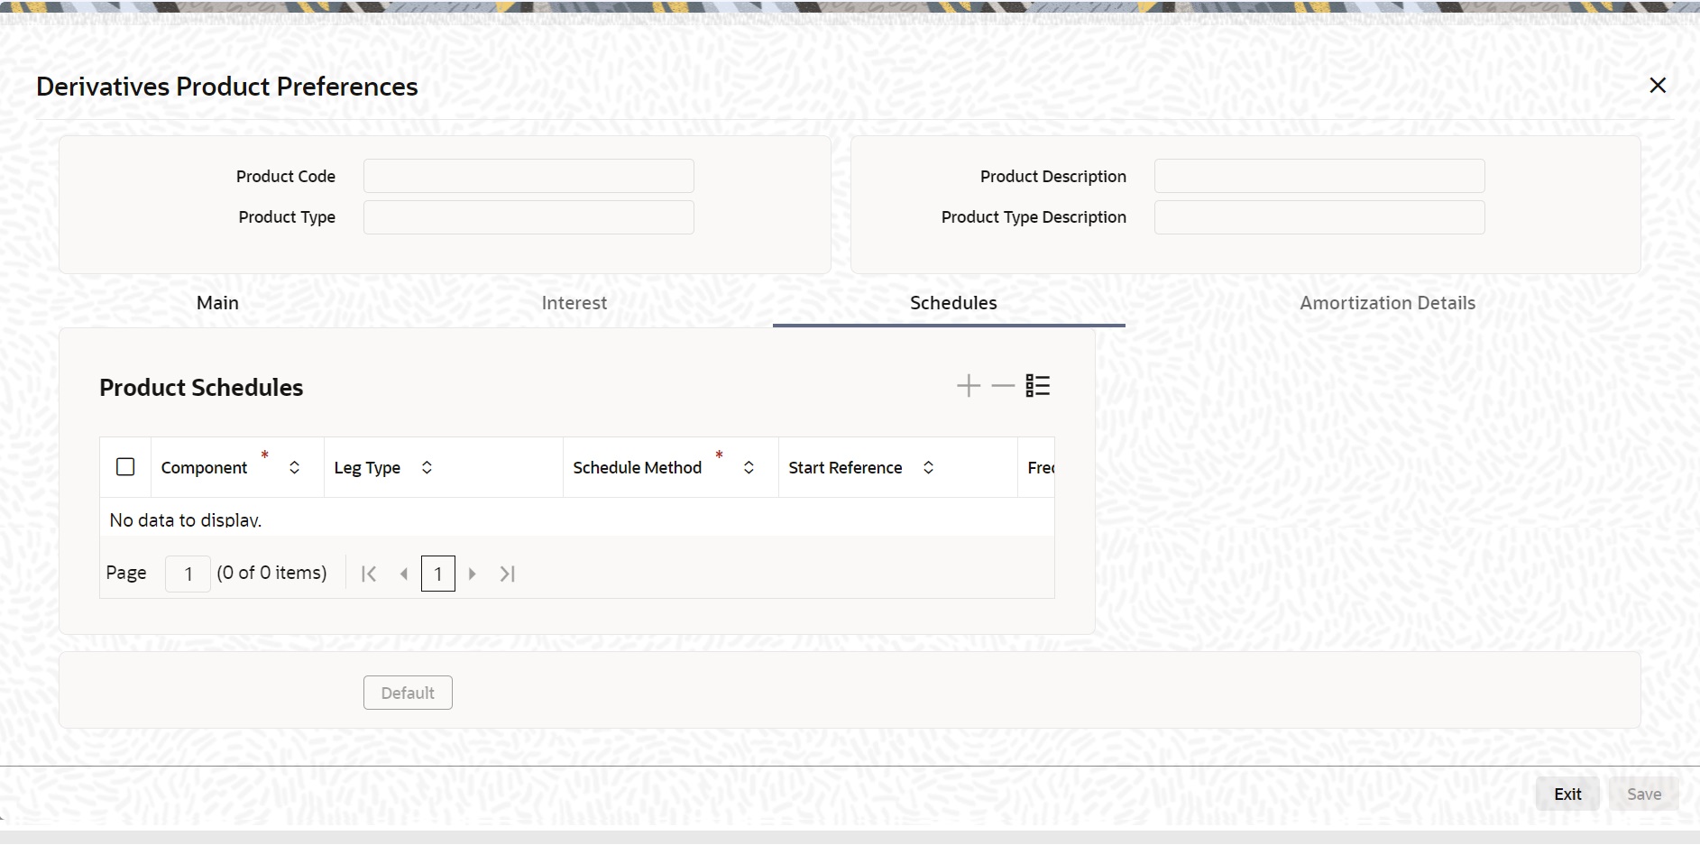
Task: Sort the Component column
Action: (x=294, y=467)
